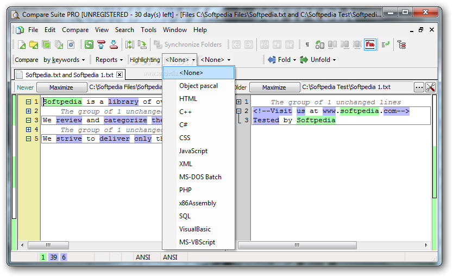Click the swap panels icon
Viewport: 453px width, 277px height.
[130, 45]
